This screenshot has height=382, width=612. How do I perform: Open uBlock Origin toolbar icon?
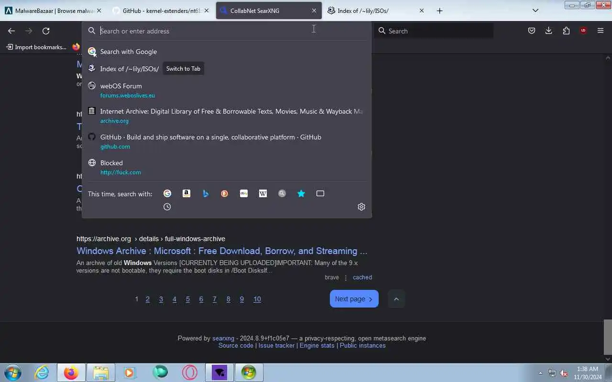coord(583,31)
